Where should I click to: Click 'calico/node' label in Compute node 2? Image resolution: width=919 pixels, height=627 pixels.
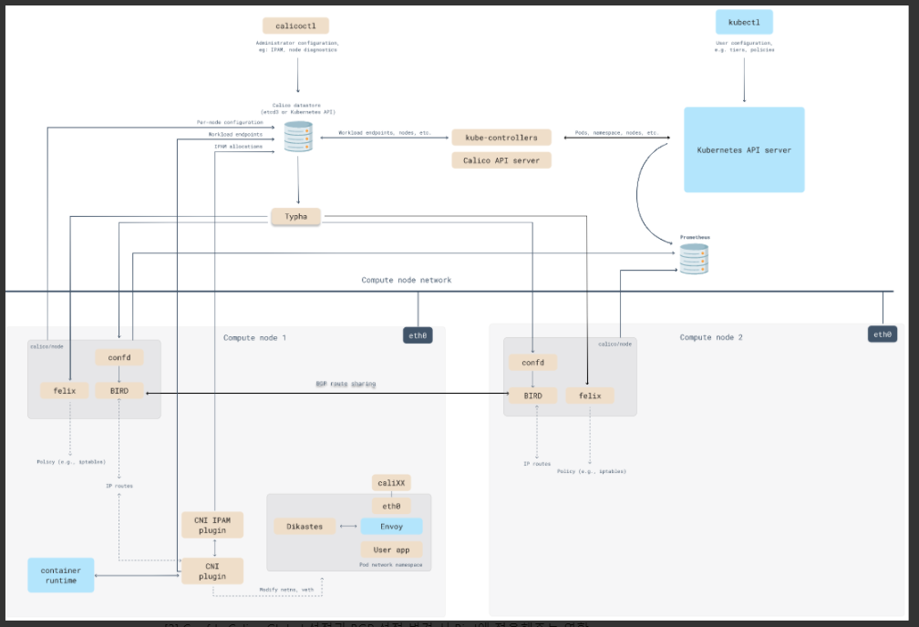614,344
